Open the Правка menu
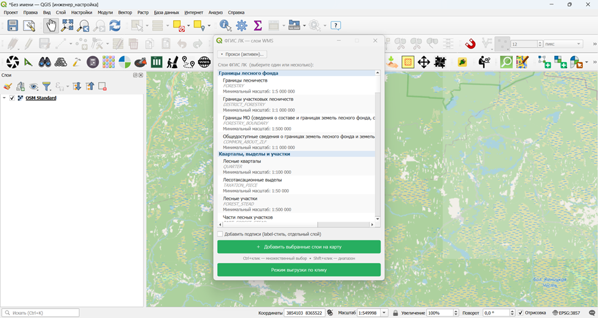This screenshot has width=598, height=318. tap(31, 12)
